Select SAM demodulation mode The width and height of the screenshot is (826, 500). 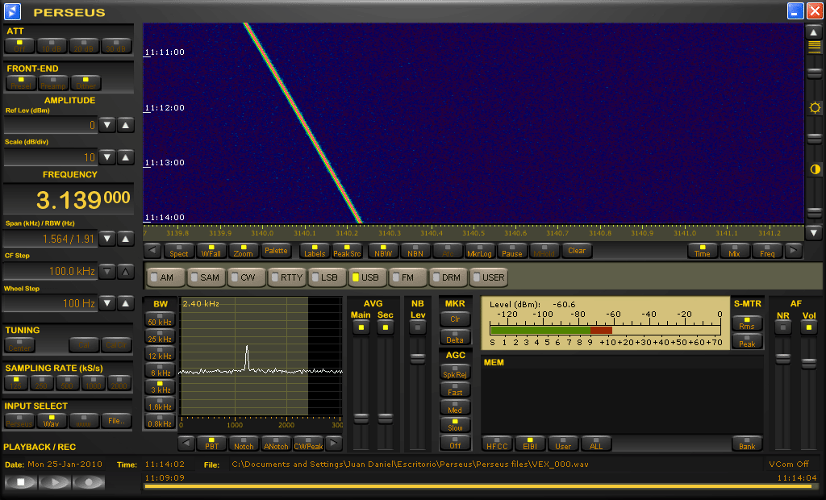(206, 277)
